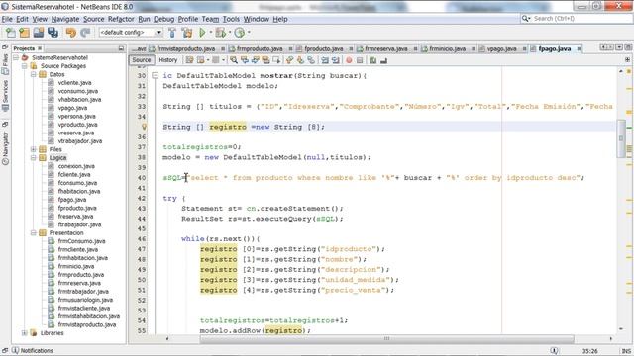Viewport: 634px width, 356px height.
Task: Split the editor with the plus icon
Action: [627, 60]
